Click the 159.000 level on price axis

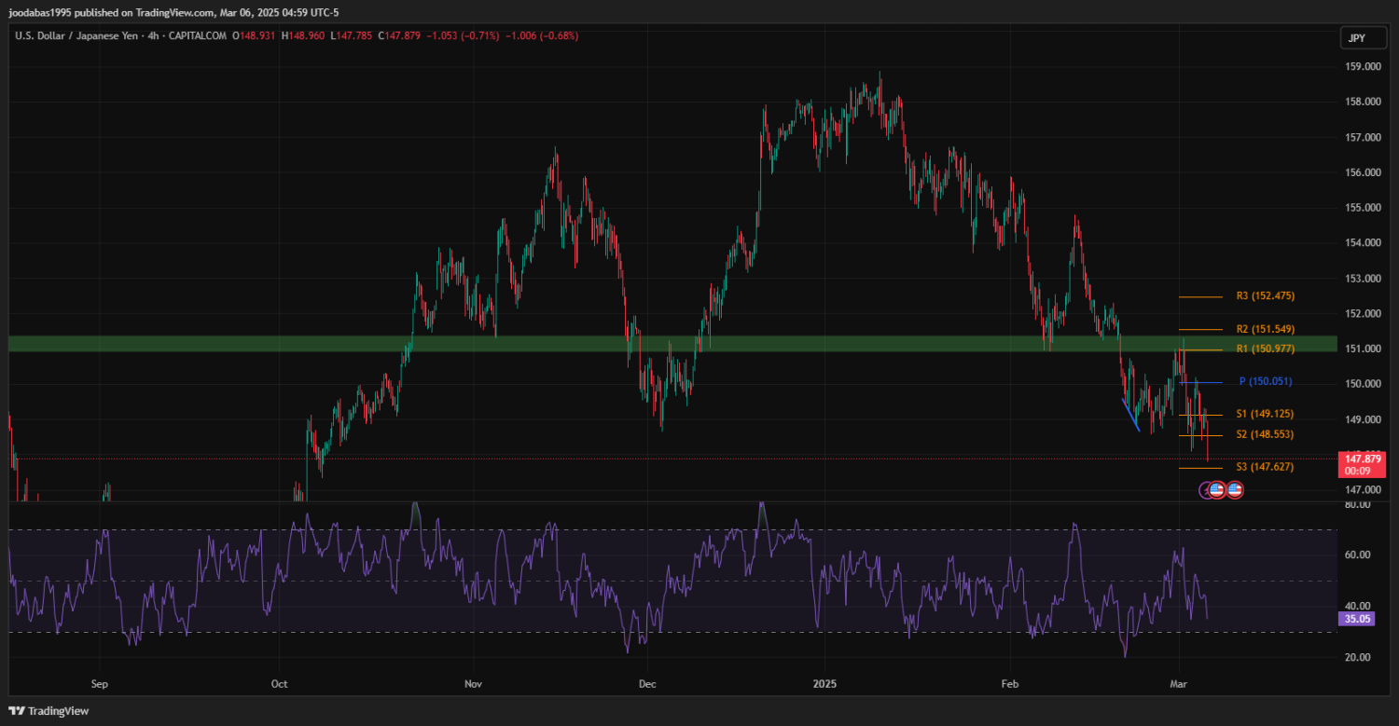point(1364,67)
